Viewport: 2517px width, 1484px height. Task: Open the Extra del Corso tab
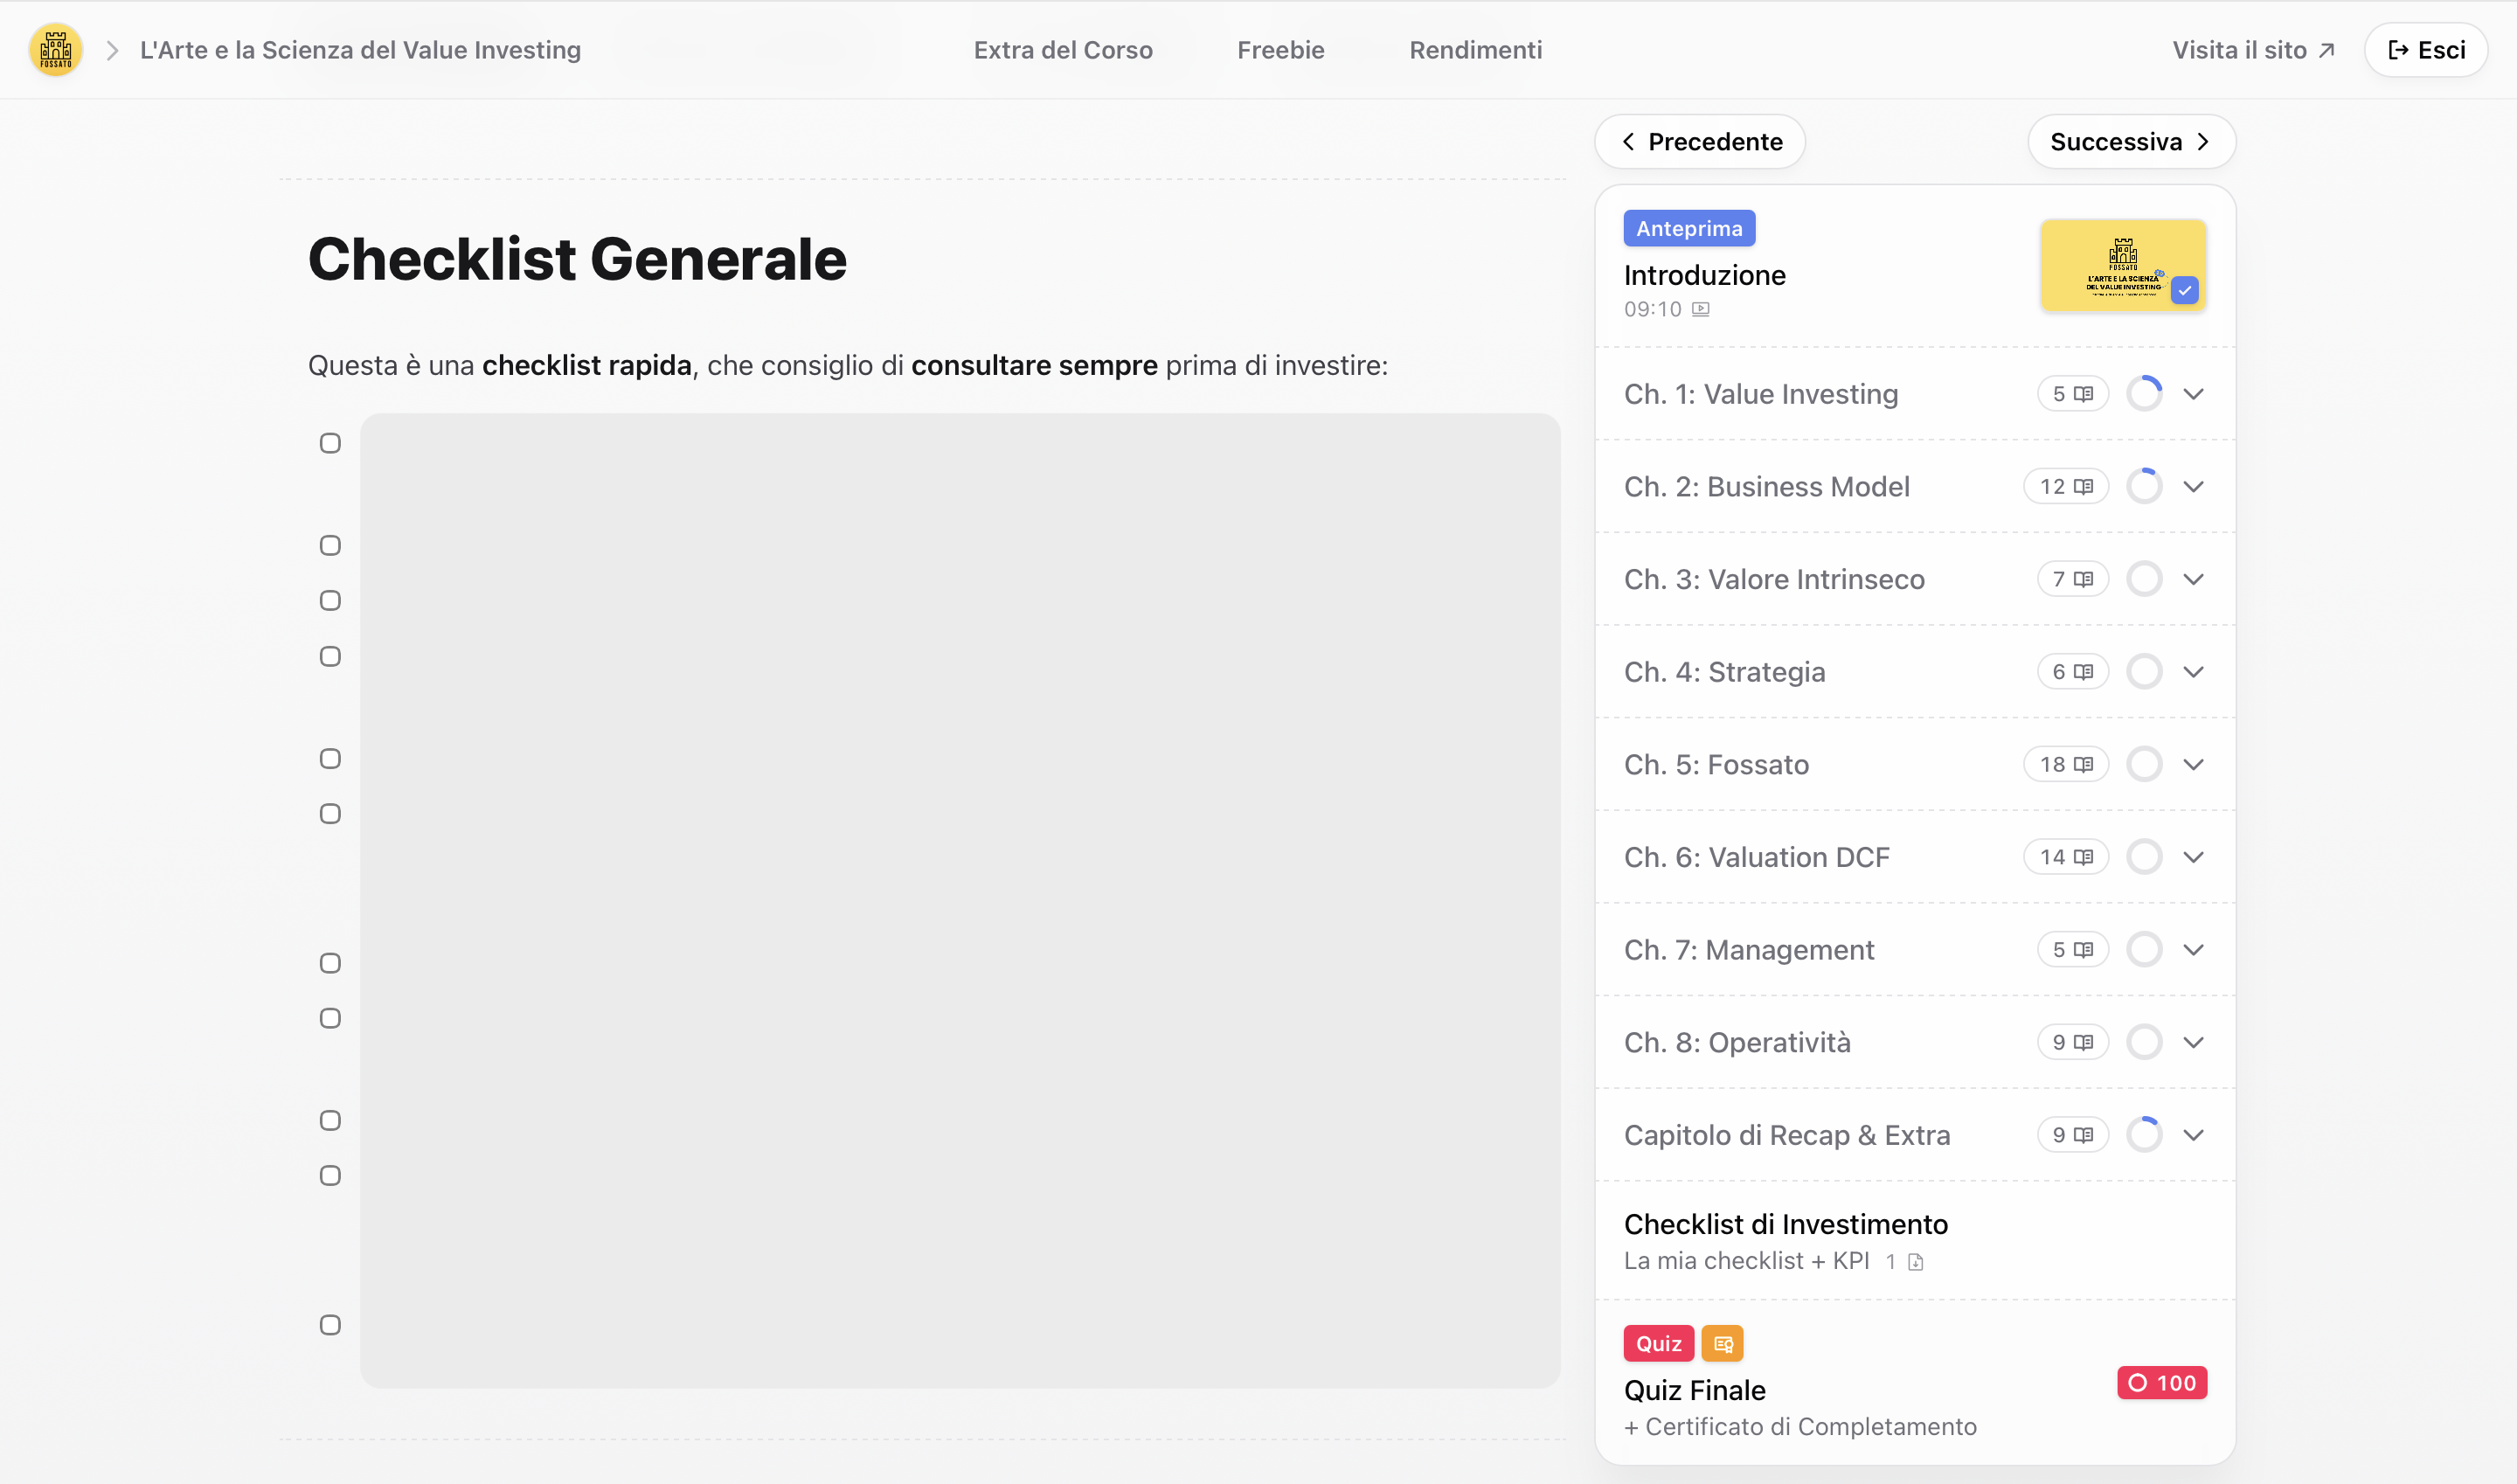(1063, 50)
